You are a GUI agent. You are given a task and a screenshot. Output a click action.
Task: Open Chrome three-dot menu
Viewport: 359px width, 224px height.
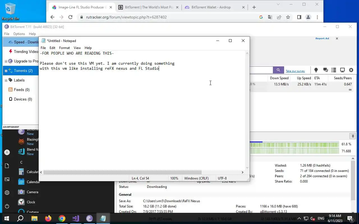(x=317, y=17)
